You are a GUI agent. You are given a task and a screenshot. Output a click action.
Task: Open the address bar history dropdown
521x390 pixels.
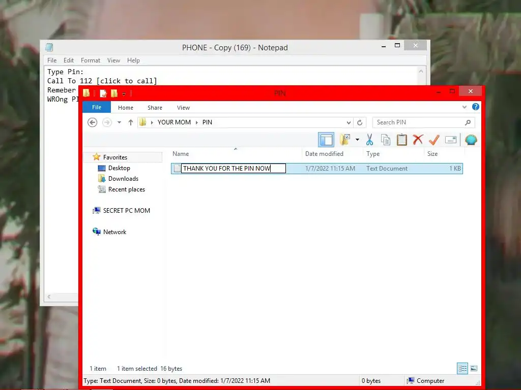[x=349, y=122]
